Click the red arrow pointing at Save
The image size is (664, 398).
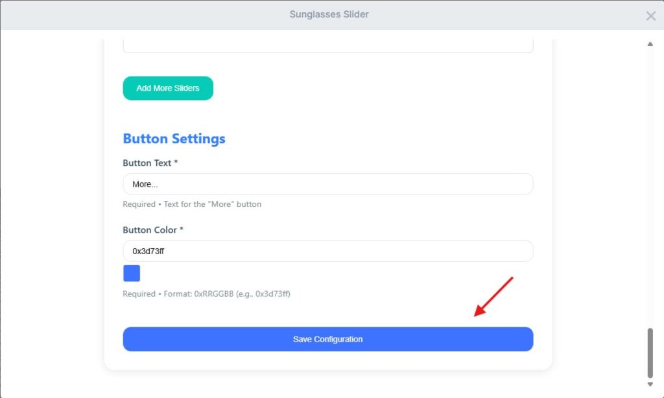pos(493,297)
